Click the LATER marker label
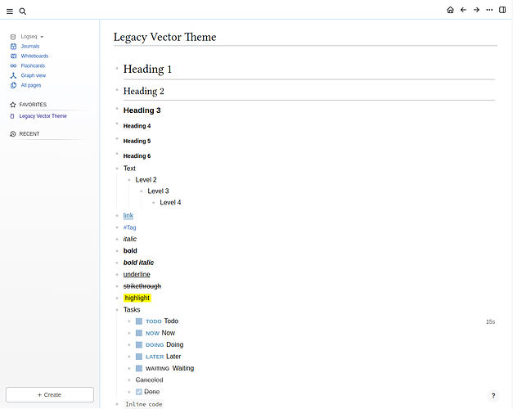513x409 pixels. point(155,357)
